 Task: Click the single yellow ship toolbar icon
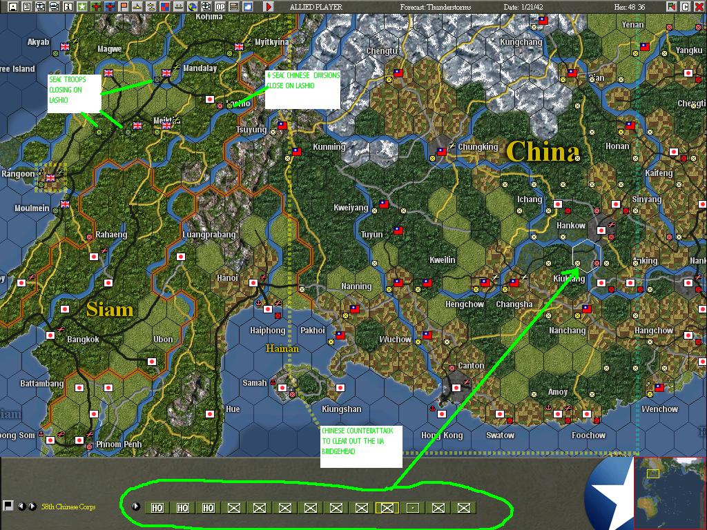point(137,7)
